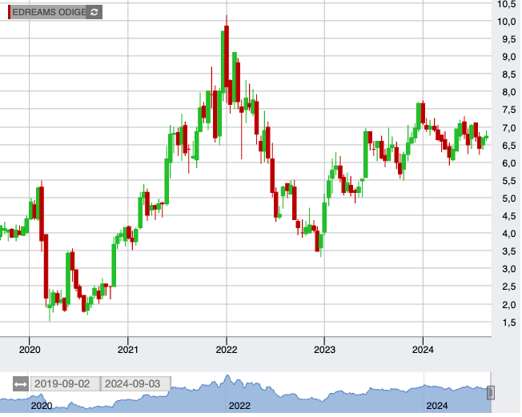Viewport: 522px width, 417px height.
Task: Select the EDREAMS ODIGE series label
Action: (x=49, y=12)
